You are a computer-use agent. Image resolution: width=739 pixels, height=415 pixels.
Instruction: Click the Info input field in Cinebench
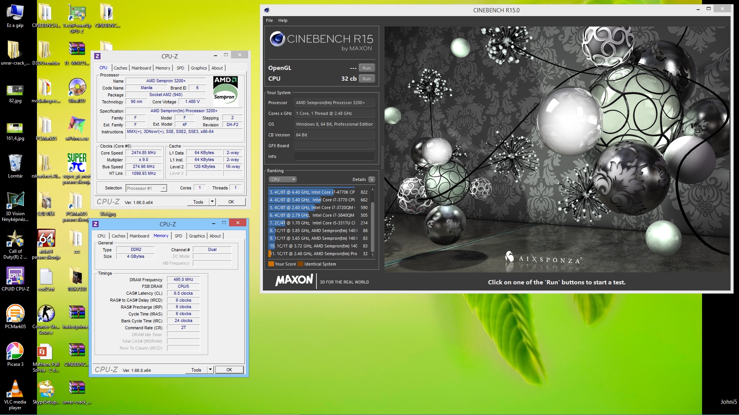click(x=334, y=156)
